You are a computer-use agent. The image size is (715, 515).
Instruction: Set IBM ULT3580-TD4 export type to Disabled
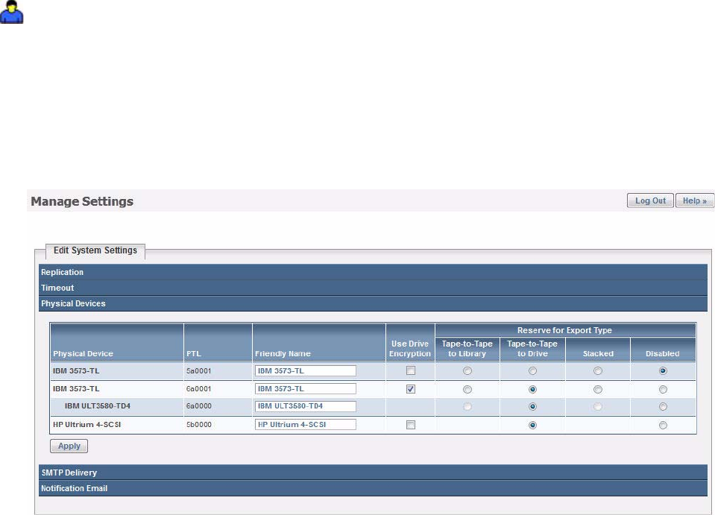coord(663,406)
